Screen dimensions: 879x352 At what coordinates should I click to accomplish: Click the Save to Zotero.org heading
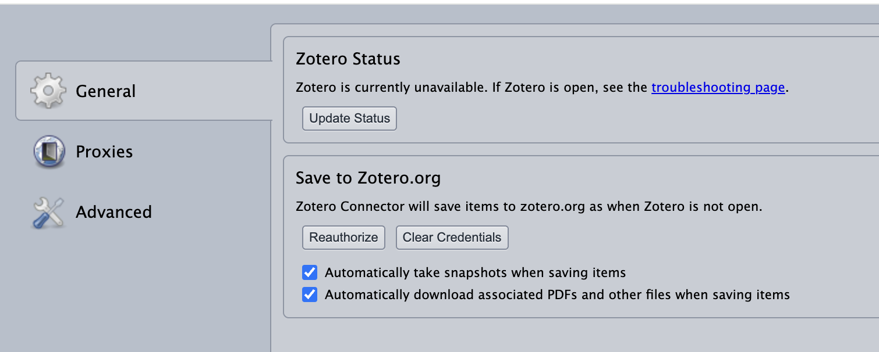tap(368, 177)
